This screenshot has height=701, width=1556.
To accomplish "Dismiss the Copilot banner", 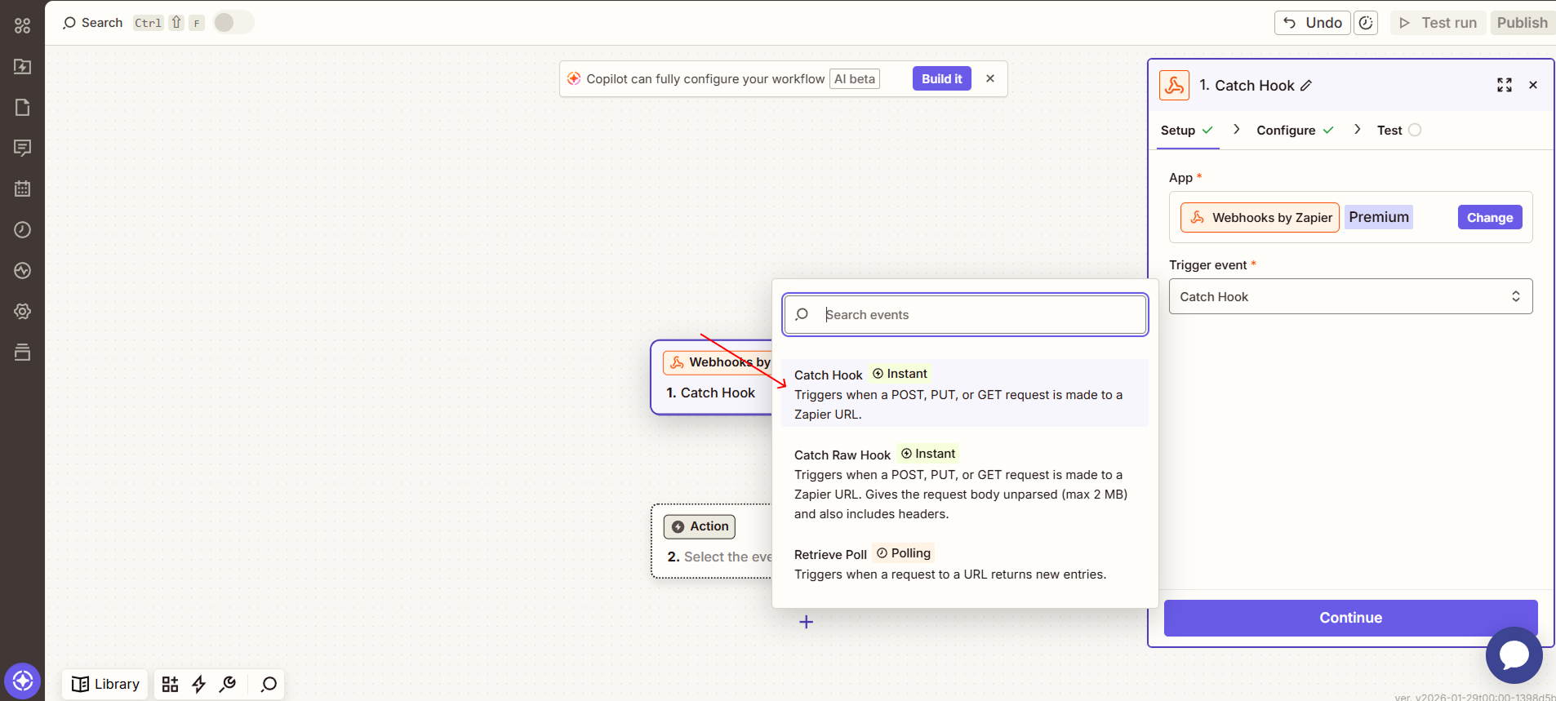I will (989, 78).
